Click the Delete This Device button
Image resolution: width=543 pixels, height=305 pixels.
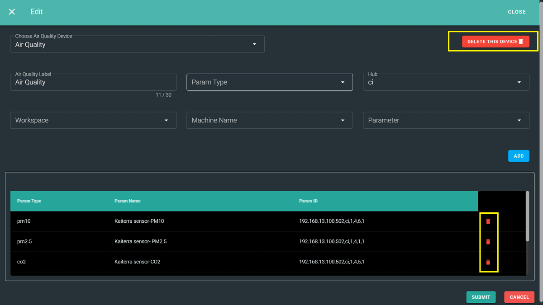point(495,42)
